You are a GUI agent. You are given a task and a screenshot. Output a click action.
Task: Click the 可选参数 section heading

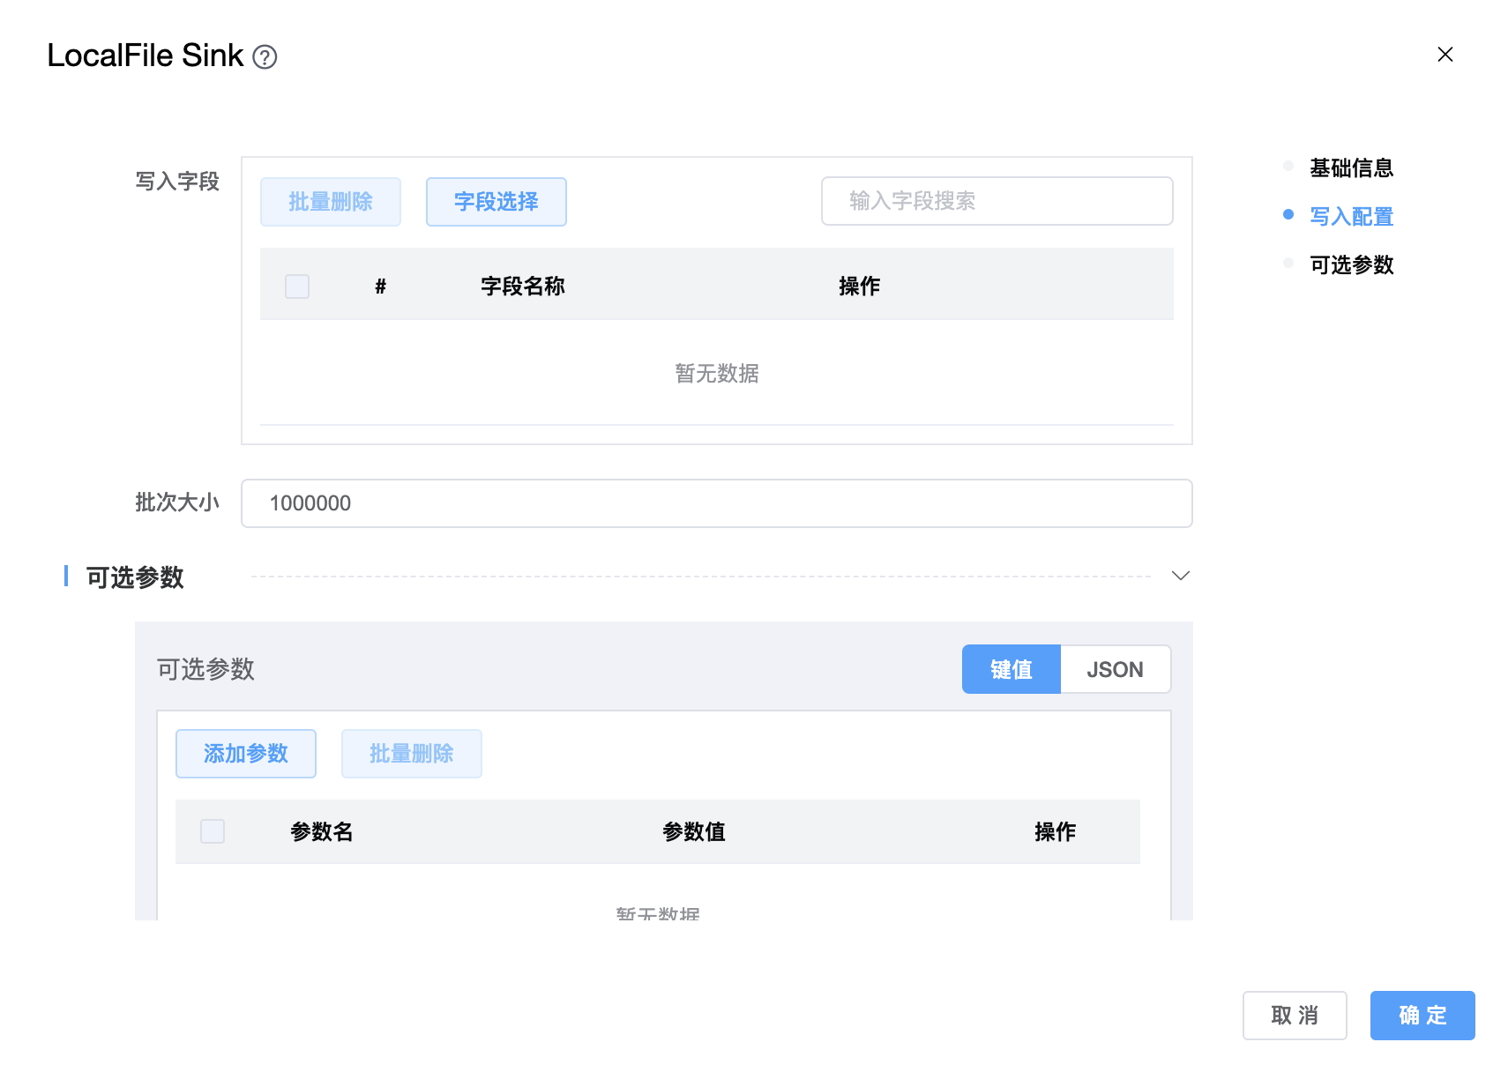coord(135,577)
